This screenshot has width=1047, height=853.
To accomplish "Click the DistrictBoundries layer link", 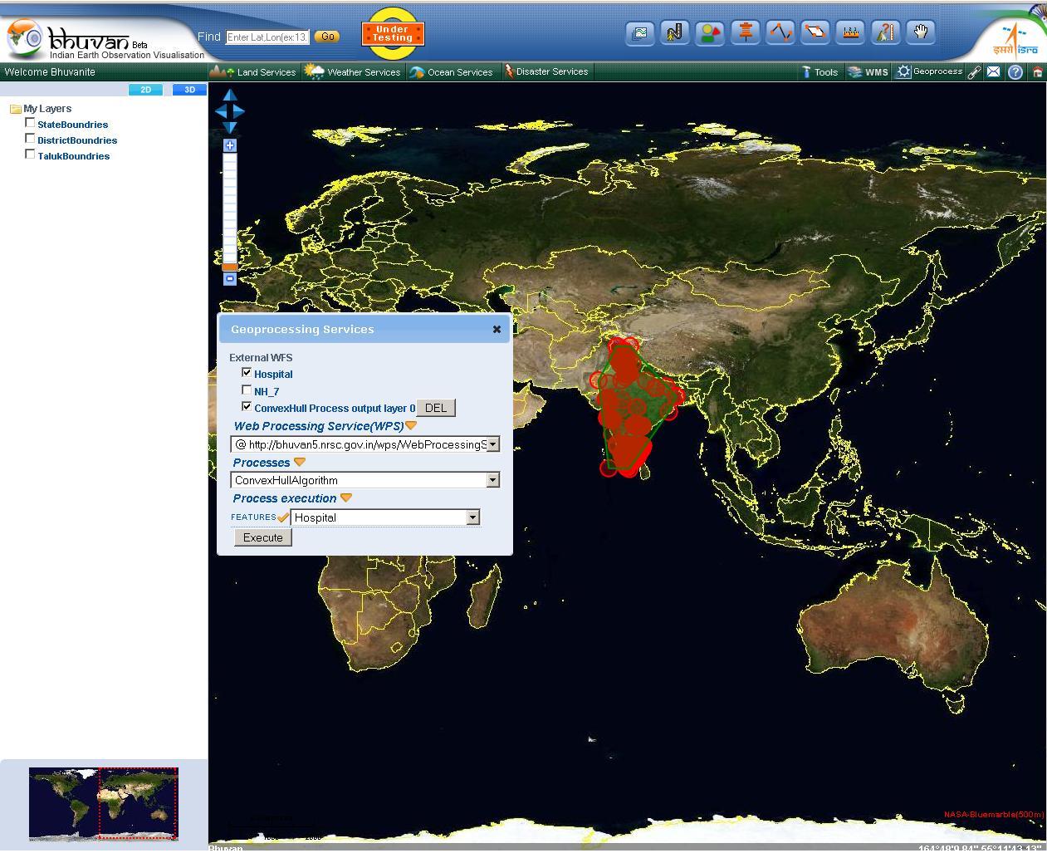I will pyautogui.click(x=77, y=140).
